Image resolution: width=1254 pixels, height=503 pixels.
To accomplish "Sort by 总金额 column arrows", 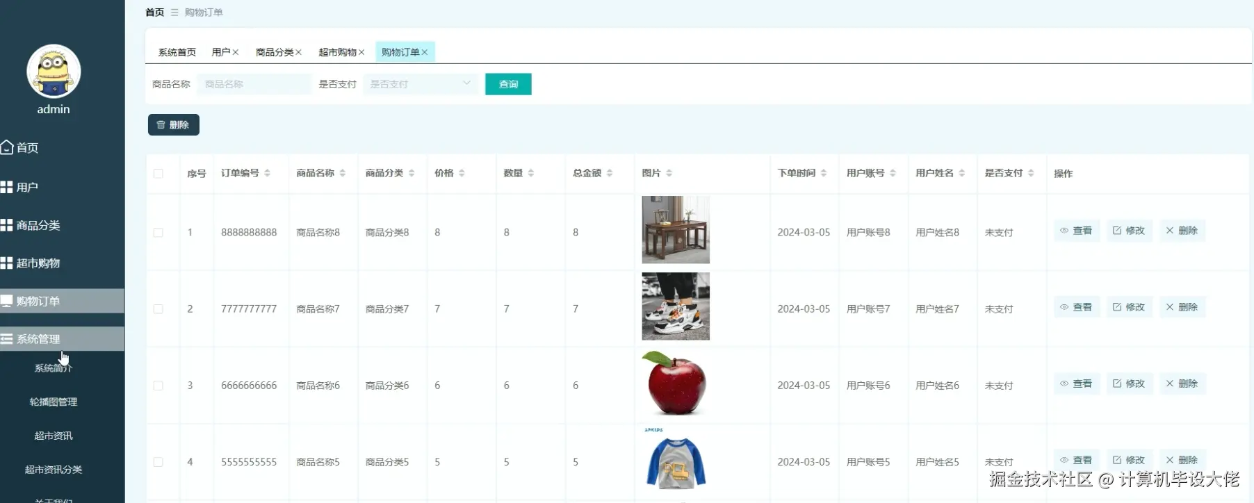I will 610,173.
